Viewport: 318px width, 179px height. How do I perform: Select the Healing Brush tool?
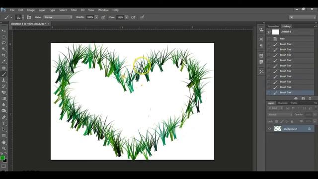tap(3, 68)
